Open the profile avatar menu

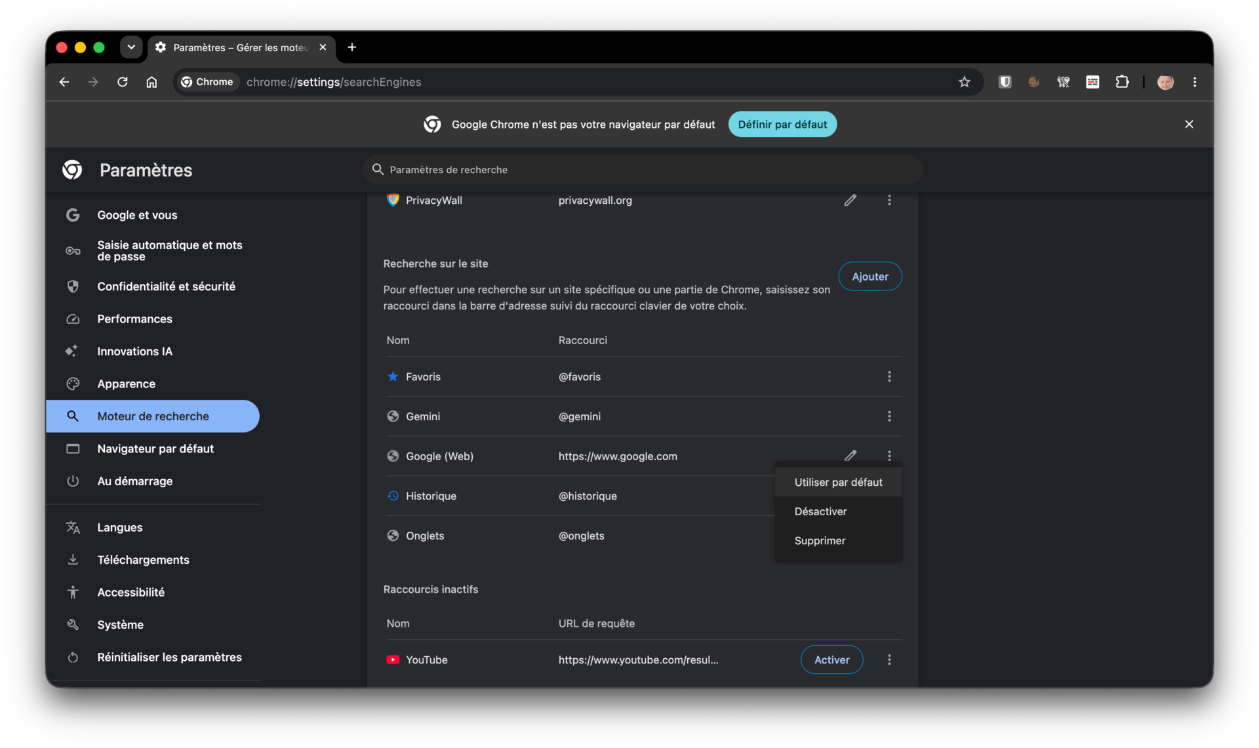pos(1165,82)
